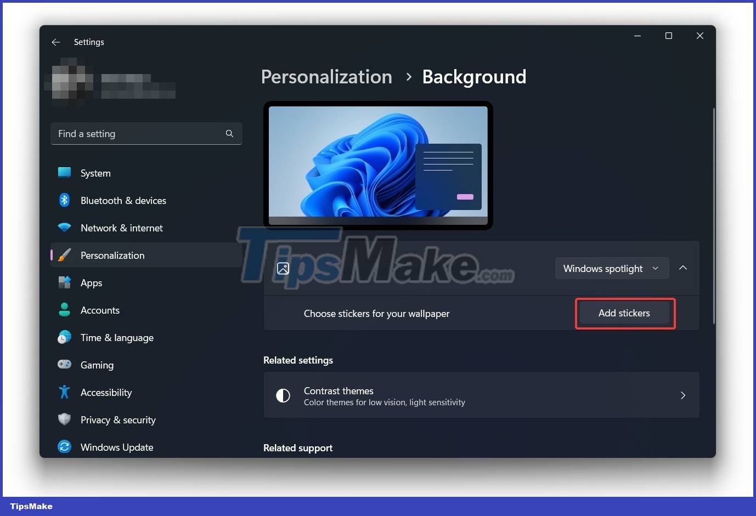Click the Contrast themes half-circle icon

(x=283, y=395)
